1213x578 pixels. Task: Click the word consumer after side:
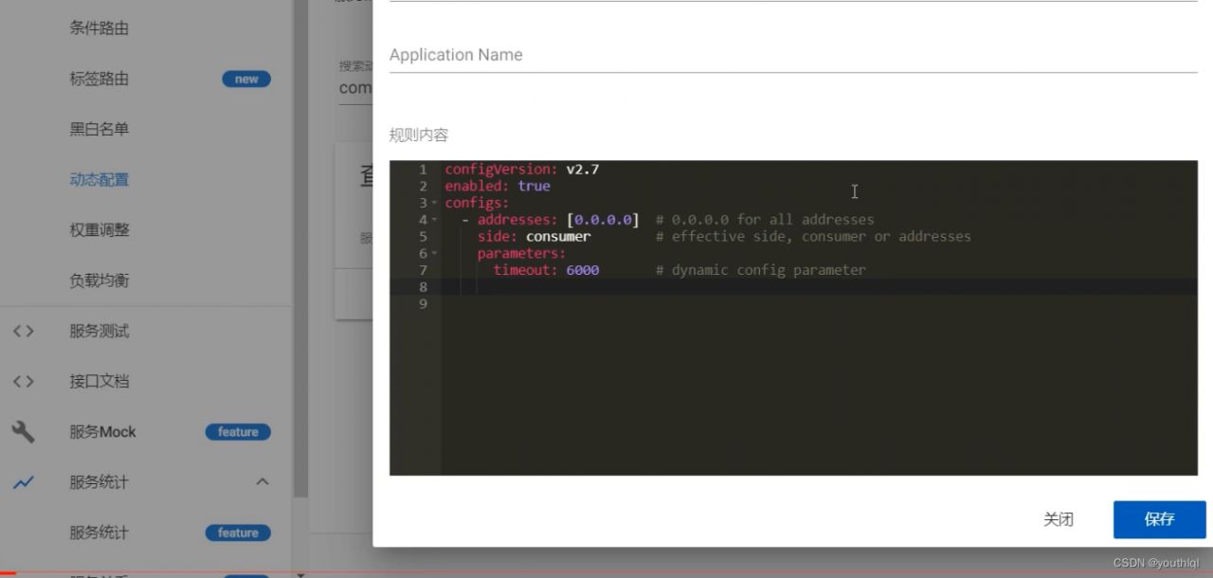pos(558,237)
